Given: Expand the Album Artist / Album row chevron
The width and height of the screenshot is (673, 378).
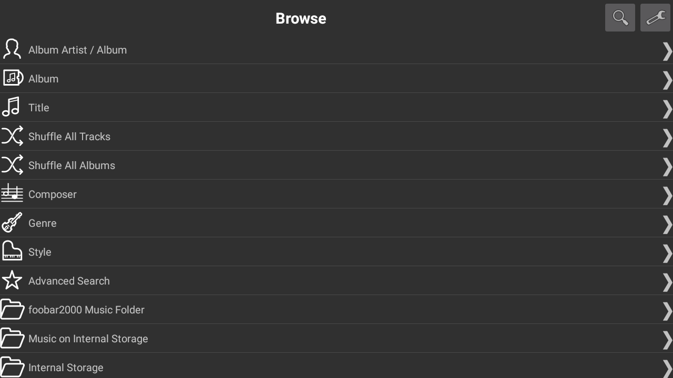Looking at the screenshot, I should pos(667,51).
